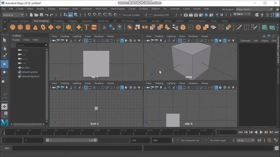Click the Save Scene disk icon
Screen dimensions: 280x157
click(41, 15)
